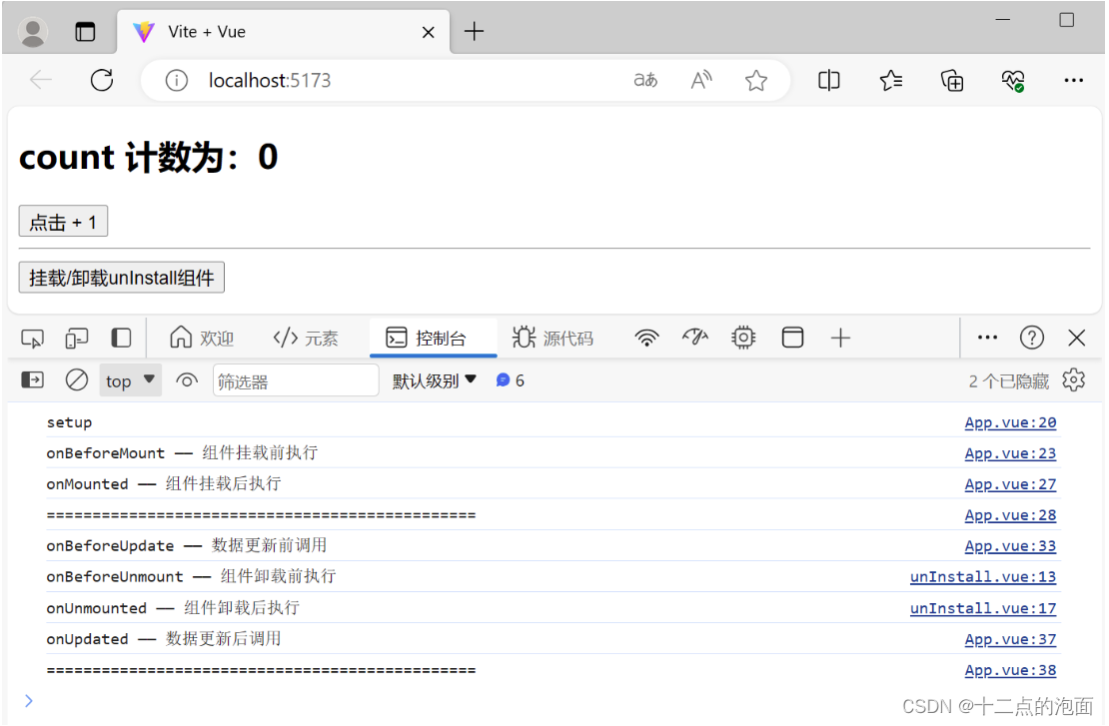Screen dimensions: 1109x726
Task: Type in the 筛选器 console filter field
Action: [x=295, y=379]
